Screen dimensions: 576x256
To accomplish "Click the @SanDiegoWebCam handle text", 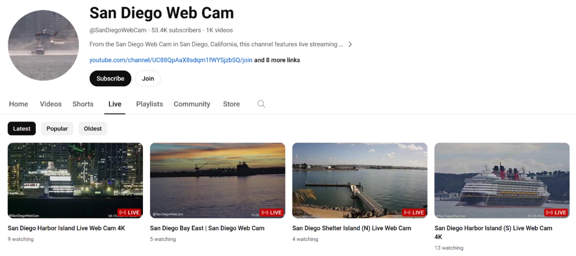I will coord(118,30).
